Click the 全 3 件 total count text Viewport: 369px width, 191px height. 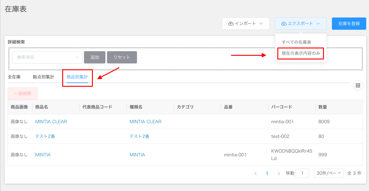click(x=355, y=173)
